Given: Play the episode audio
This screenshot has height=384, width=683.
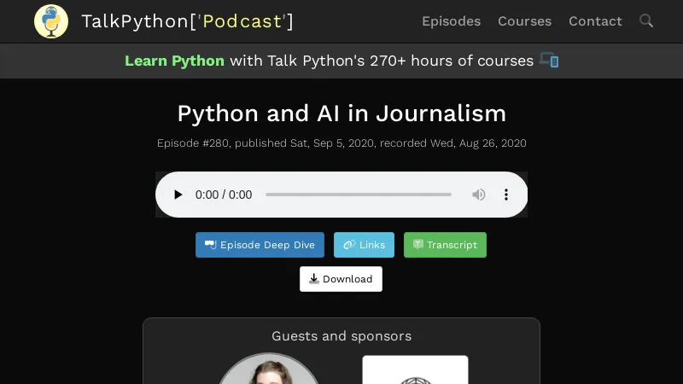Looking at the screenshot, I should [178, 195].
